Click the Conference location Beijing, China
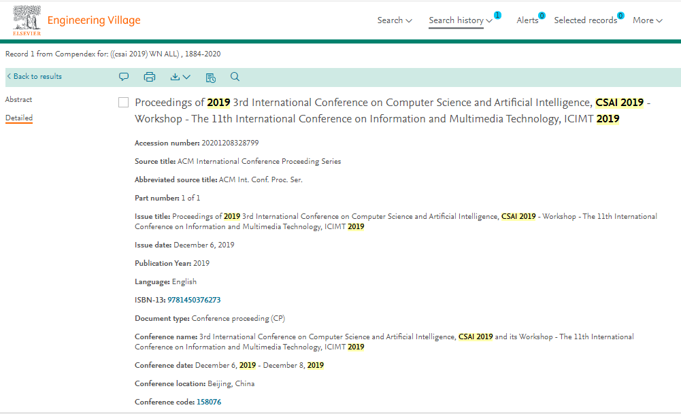The image size is (681, 414). coord(231,383)
